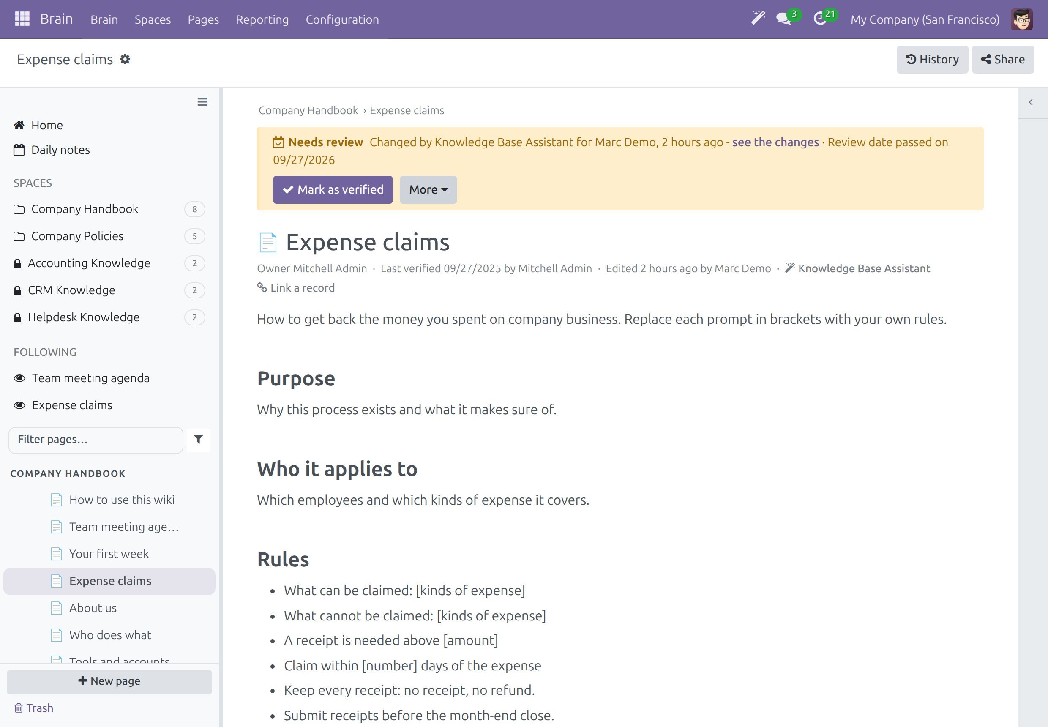
Task: Click the magic wand assistant icon in navbar
Action: (758, 18)
